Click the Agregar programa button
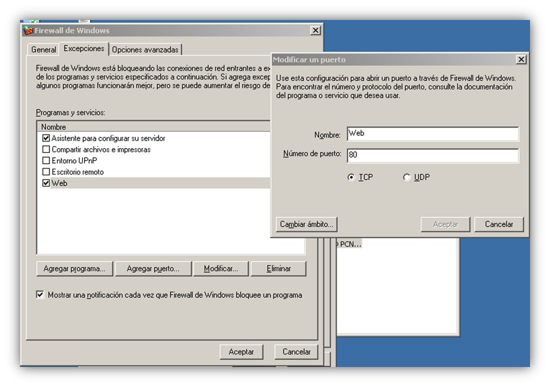 74,268
